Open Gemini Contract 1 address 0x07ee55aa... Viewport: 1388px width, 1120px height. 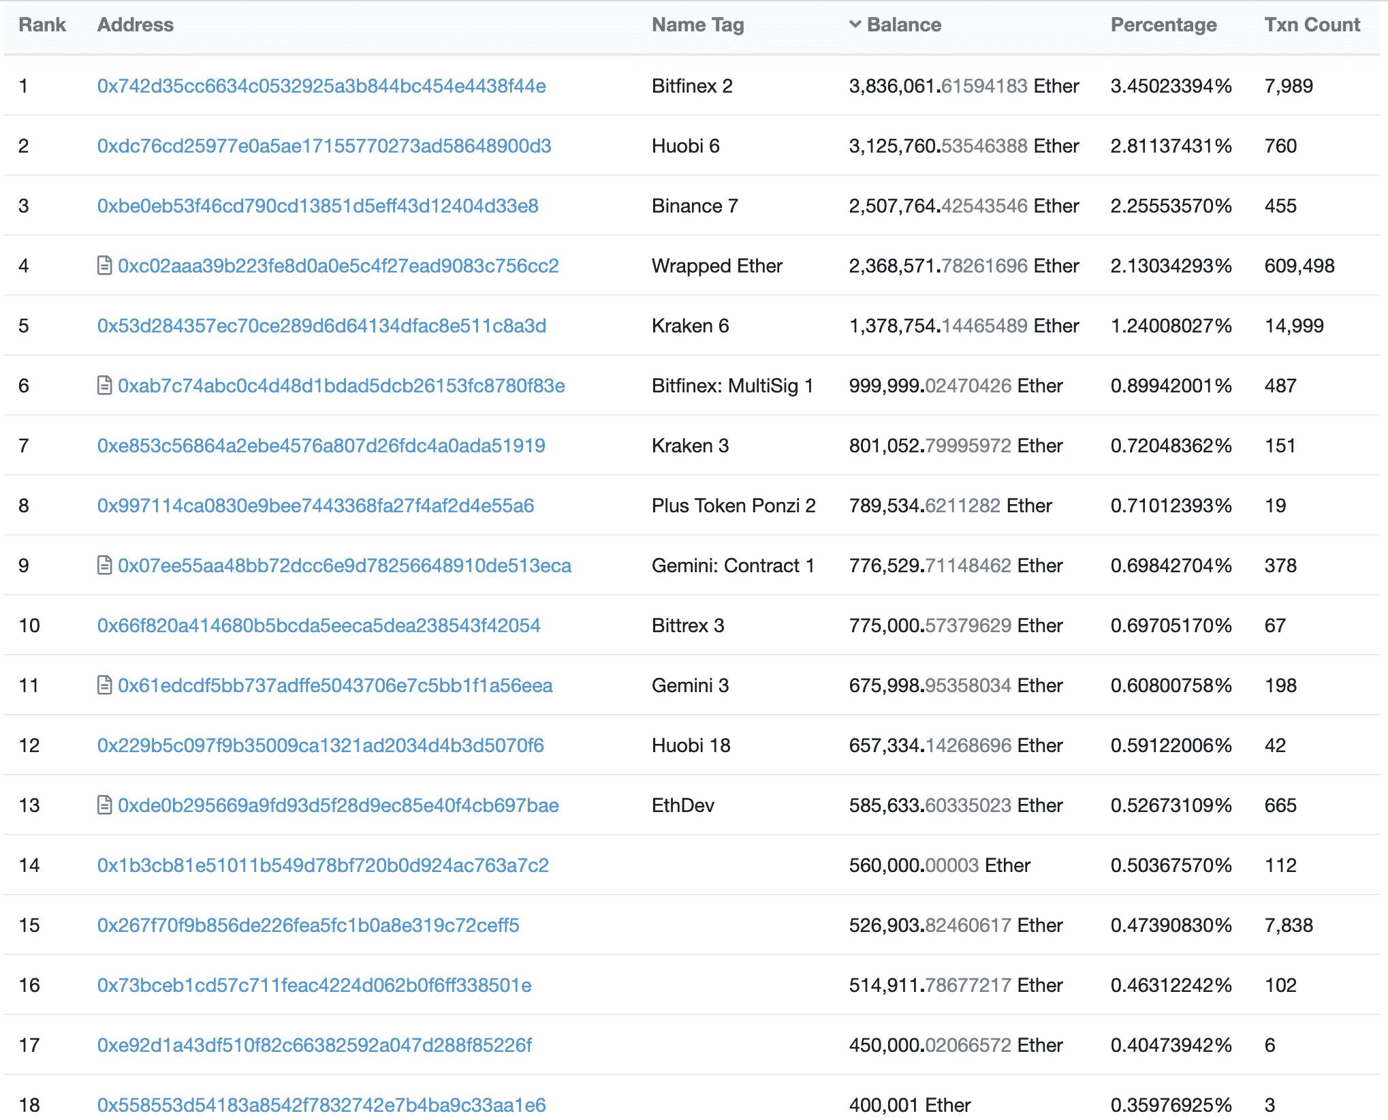point(345,565)
